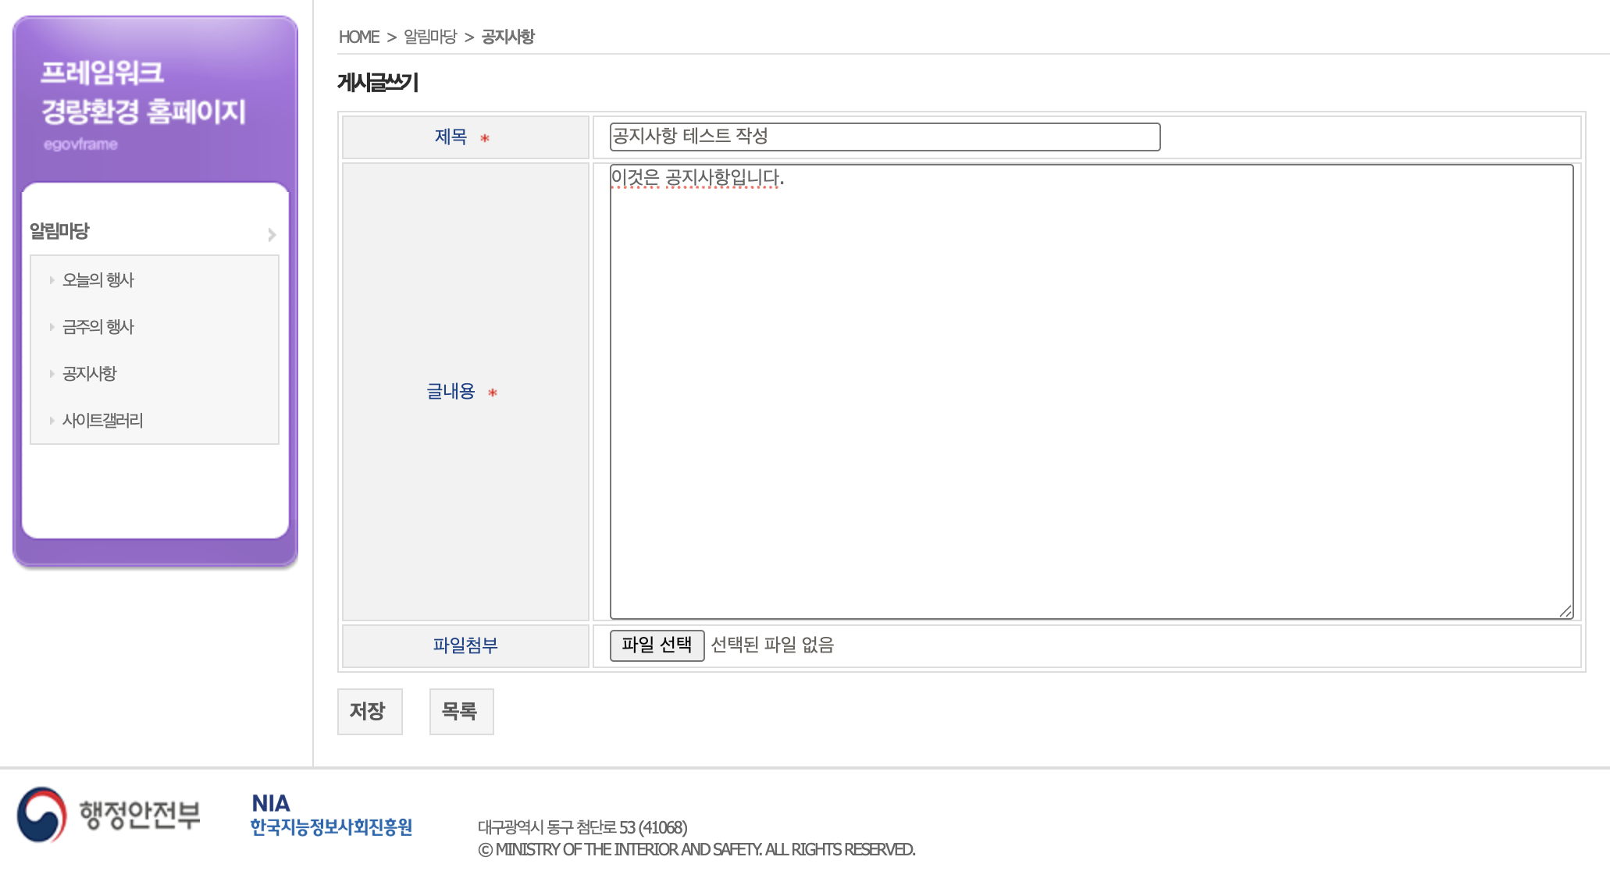1610x871 pixels.
Task: Click the 프레임워크 경량환경 홈페이지 banner title
Action: pyautogui.click(x=143, y=92)
